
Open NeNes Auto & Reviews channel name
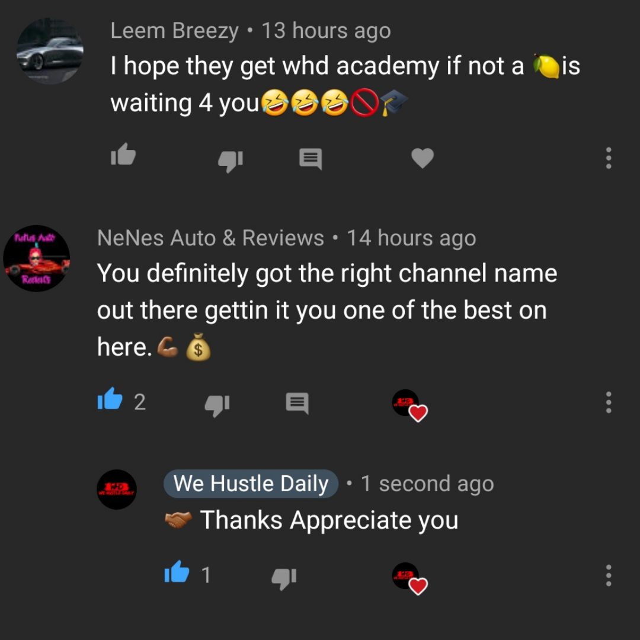(210, 238)
